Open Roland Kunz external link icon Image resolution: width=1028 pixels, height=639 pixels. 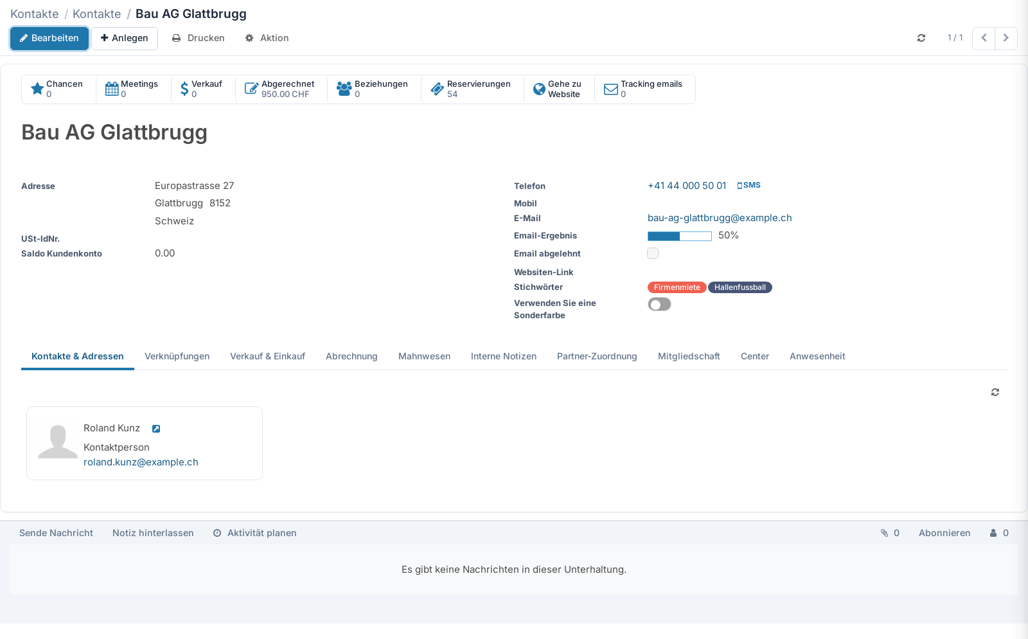tap(156, 429)
